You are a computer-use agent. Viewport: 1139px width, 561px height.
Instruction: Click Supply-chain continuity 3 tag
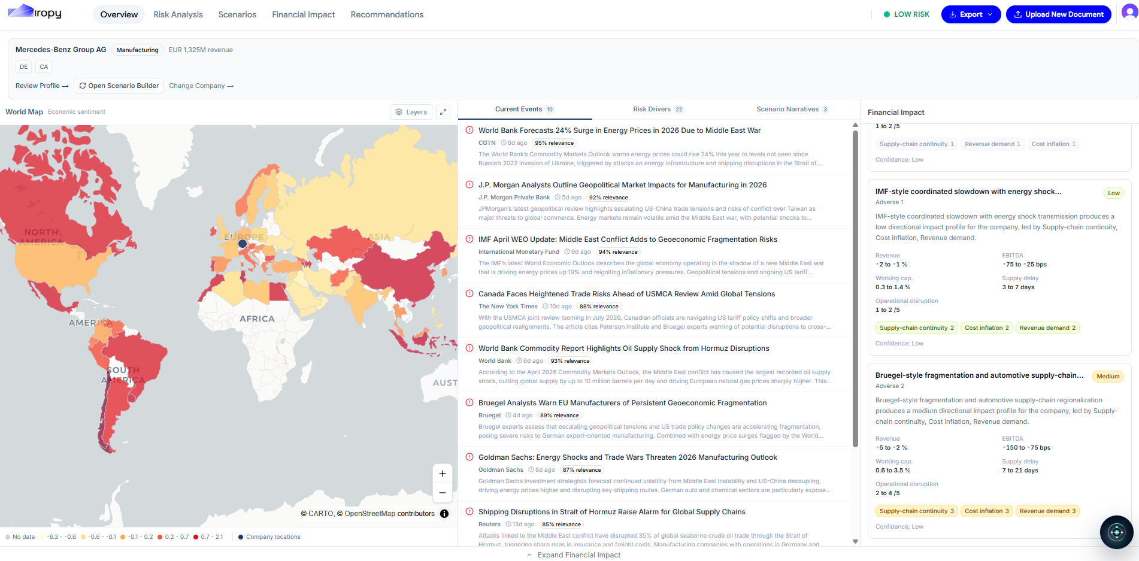(916, 511)
